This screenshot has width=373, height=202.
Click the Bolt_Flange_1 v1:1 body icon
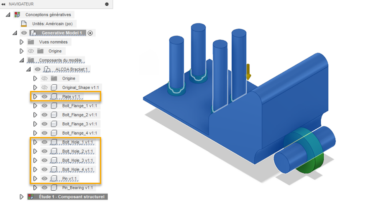pos(54,106)
